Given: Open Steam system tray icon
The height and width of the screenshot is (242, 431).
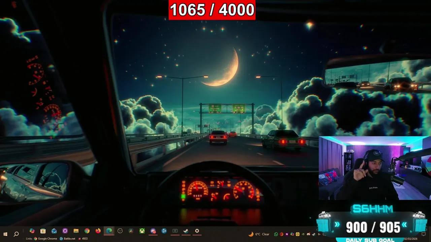Looking at the screenshot, I should pyautogui.click(x=314, y=234).
